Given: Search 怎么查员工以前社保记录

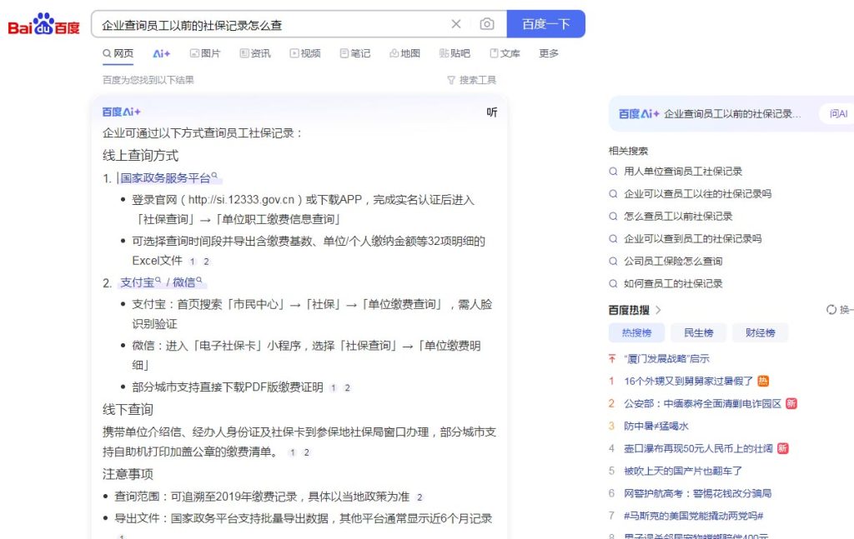Looking at the screenshot, I should click(678, 216).
